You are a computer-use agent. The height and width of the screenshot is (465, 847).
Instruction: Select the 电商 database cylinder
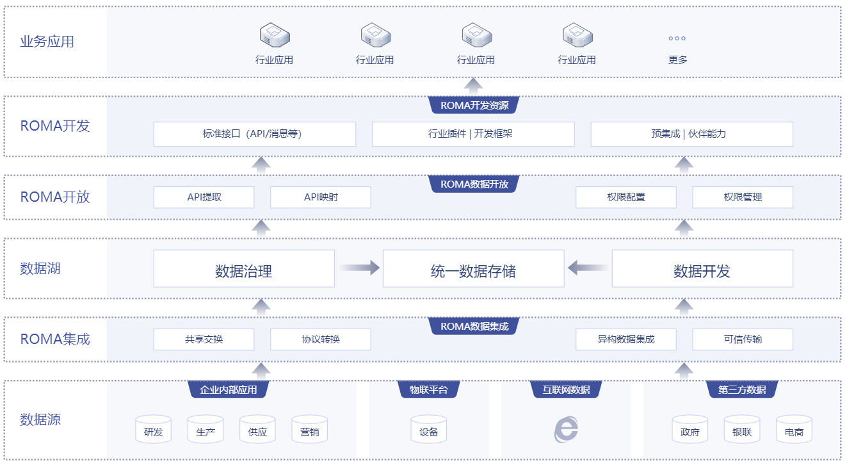(x=794, y=428)
